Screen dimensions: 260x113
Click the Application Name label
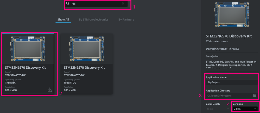(x=216, y=78)
